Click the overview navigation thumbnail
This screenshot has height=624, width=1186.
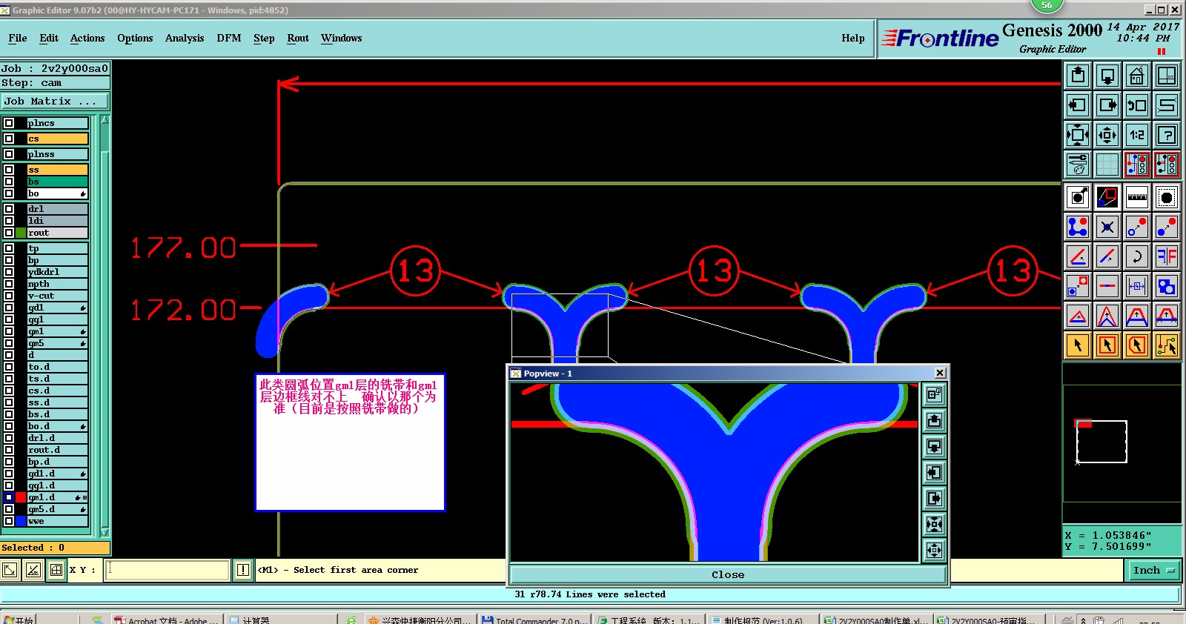click(x=1122, y=443)
